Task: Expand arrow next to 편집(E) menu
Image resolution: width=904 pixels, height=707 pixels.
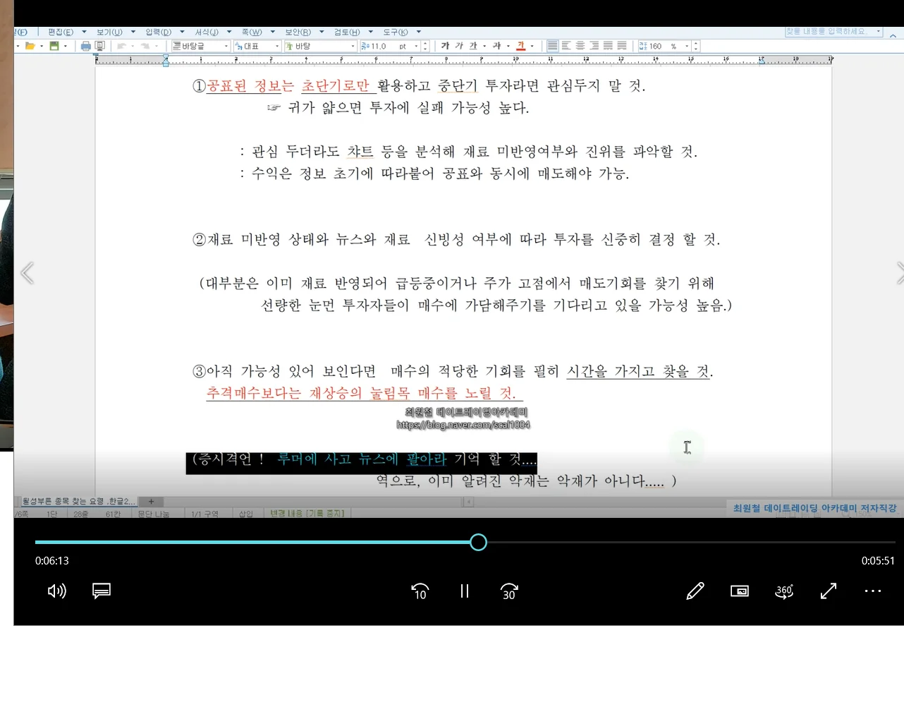Action: click(x=84, y=32)
